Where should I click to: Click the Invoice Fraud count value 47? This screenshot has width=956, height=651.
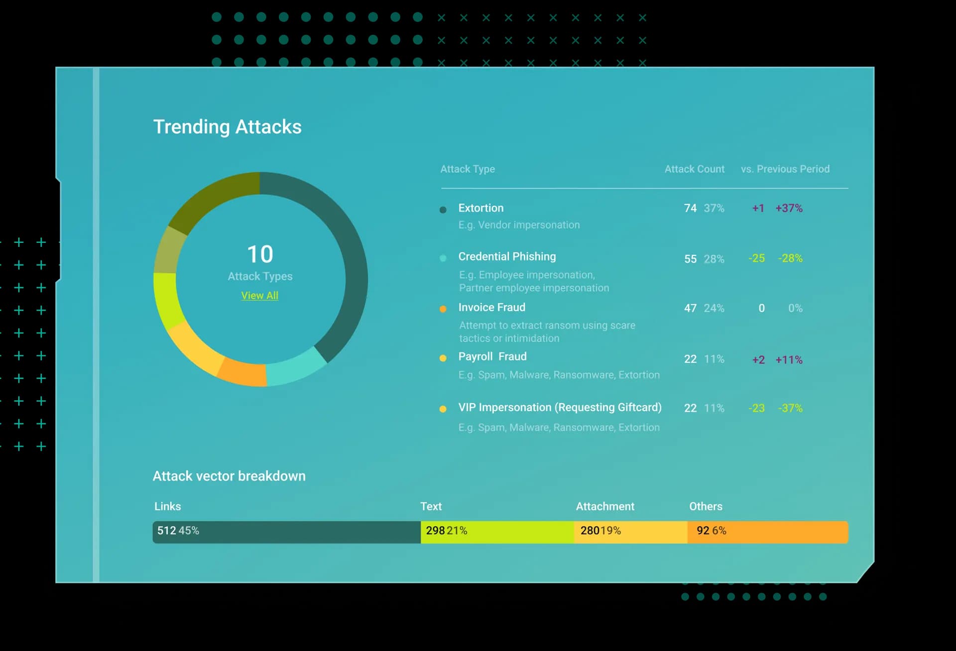(x=690, y=308)
